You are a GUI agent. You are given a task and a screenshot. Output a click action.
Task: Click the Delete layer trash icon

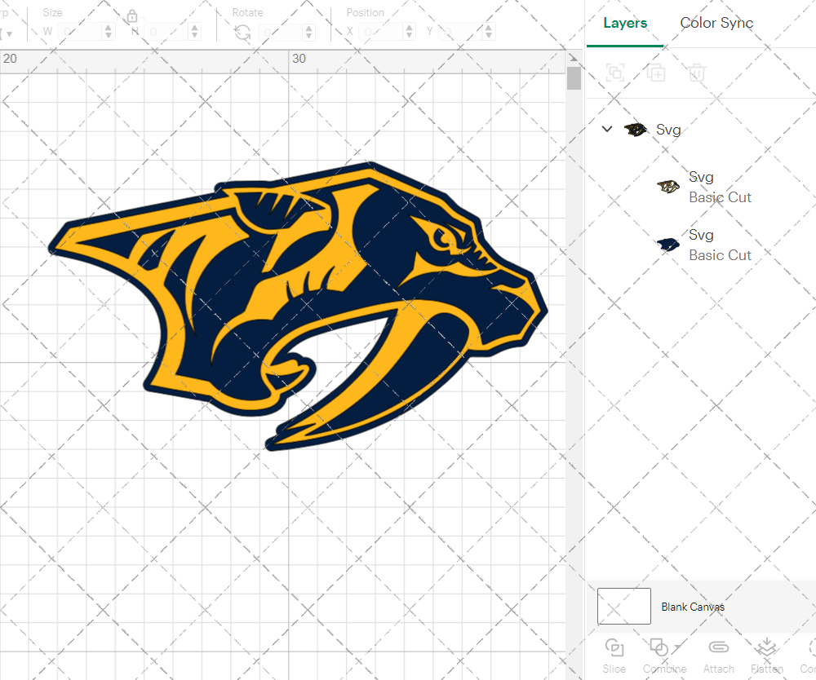click(697, 73)
